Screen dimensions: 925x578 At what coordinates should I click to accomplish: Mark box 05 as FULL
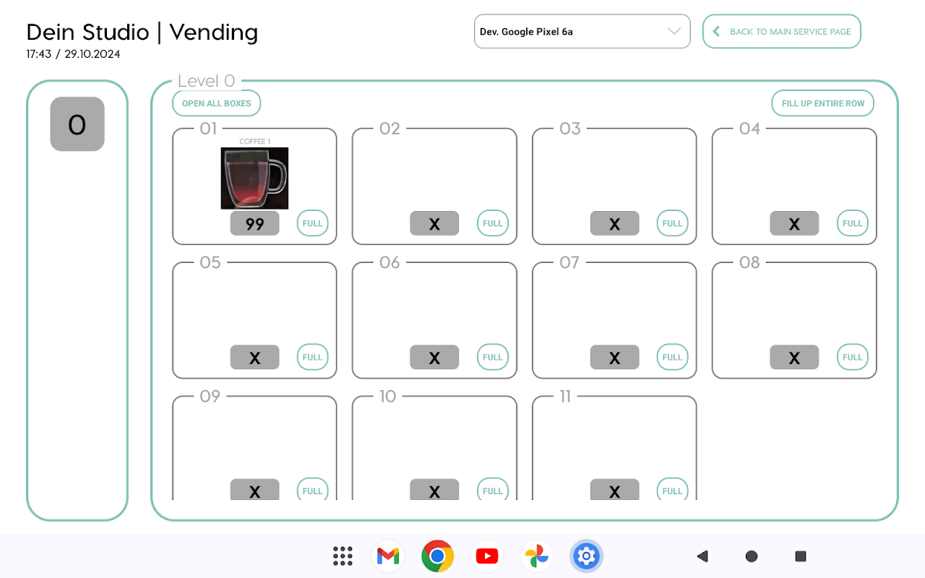pyautogui.click(x=312, y=357)
